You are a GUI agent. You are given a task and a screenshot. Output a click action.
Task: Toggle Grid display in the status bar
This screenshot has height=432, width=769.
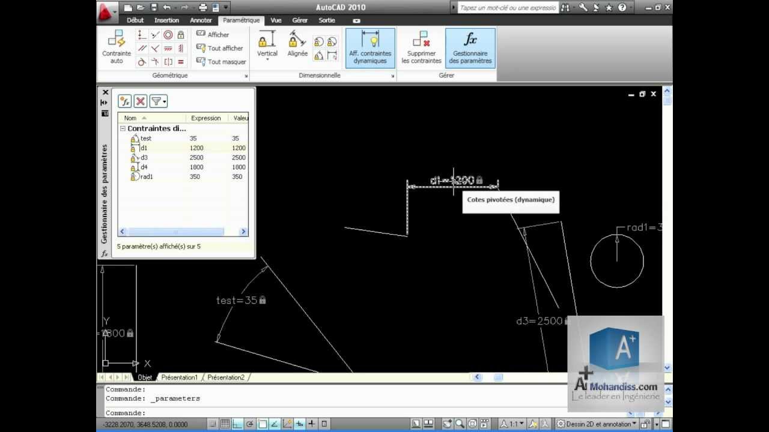[x=225, y=424]
